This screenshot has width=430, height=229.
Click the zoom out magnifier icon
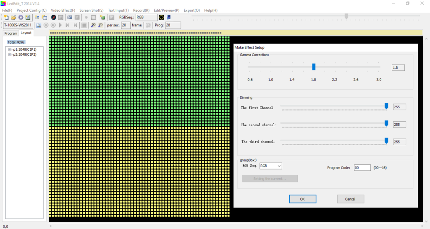click(x=101, y=25)
